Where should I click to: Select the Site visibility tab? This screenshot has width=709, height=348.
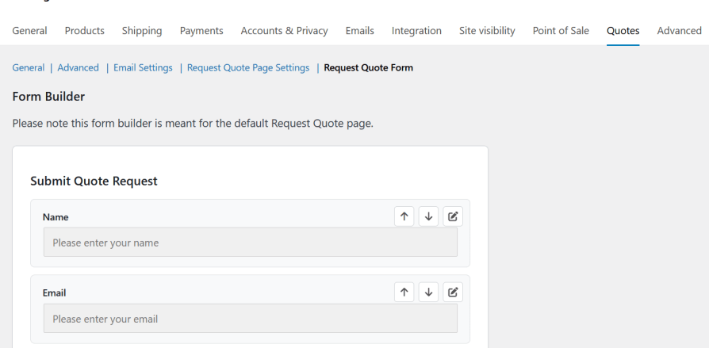pos(487,31)
